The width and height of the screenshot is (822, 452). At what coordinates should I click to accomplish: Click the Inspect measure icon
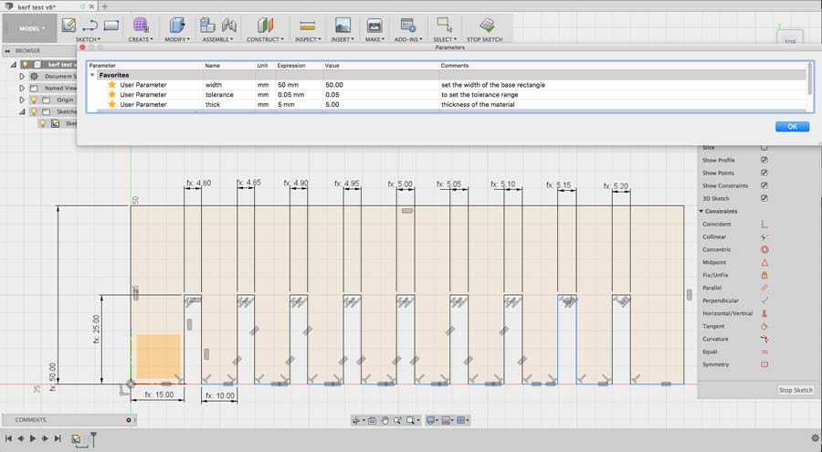point(308,25)
